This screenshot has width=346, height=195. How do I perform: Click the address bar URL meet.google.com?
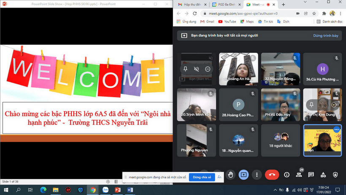(x=243, y=14)
